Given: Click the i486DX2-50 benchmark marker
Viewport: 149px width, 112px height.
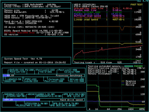Looking at the screenshot, I should [x=14, y=79].
